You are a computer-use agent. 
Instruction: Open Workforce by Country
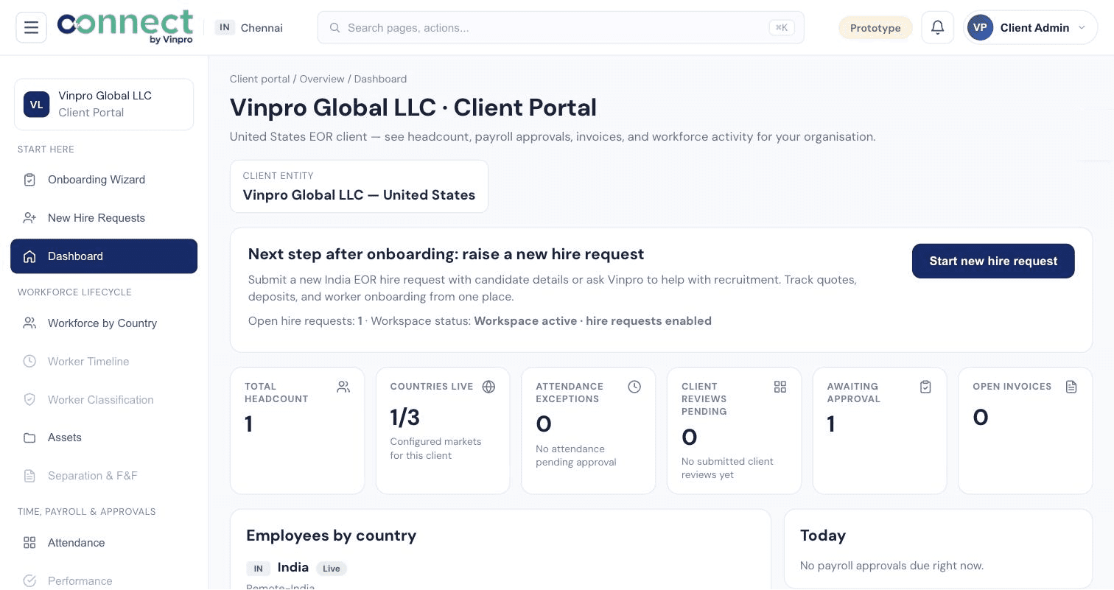[x=104, y=323]
